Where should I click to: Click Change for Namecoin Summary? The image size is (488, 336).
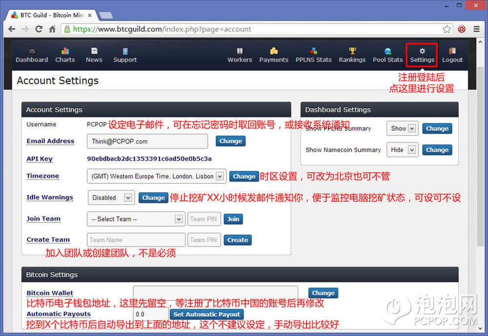click(x=437, y=150)
